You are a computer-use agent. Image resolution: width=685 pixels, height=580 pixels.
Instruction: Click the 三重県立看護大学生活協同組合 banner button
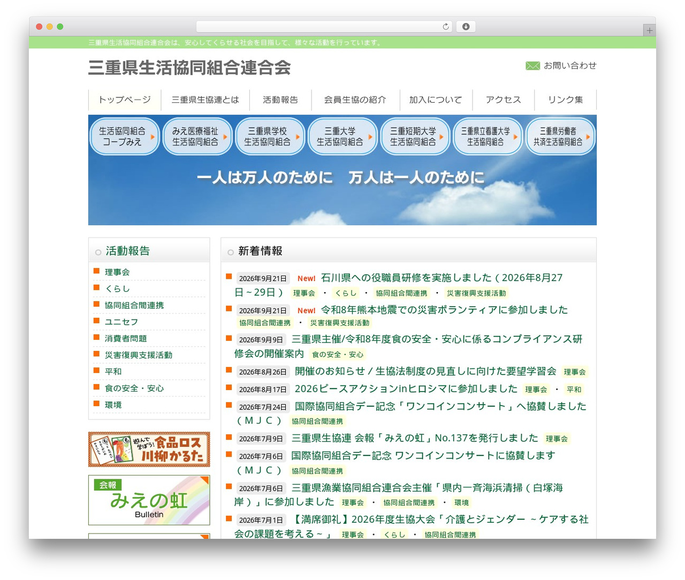point(488,136)
